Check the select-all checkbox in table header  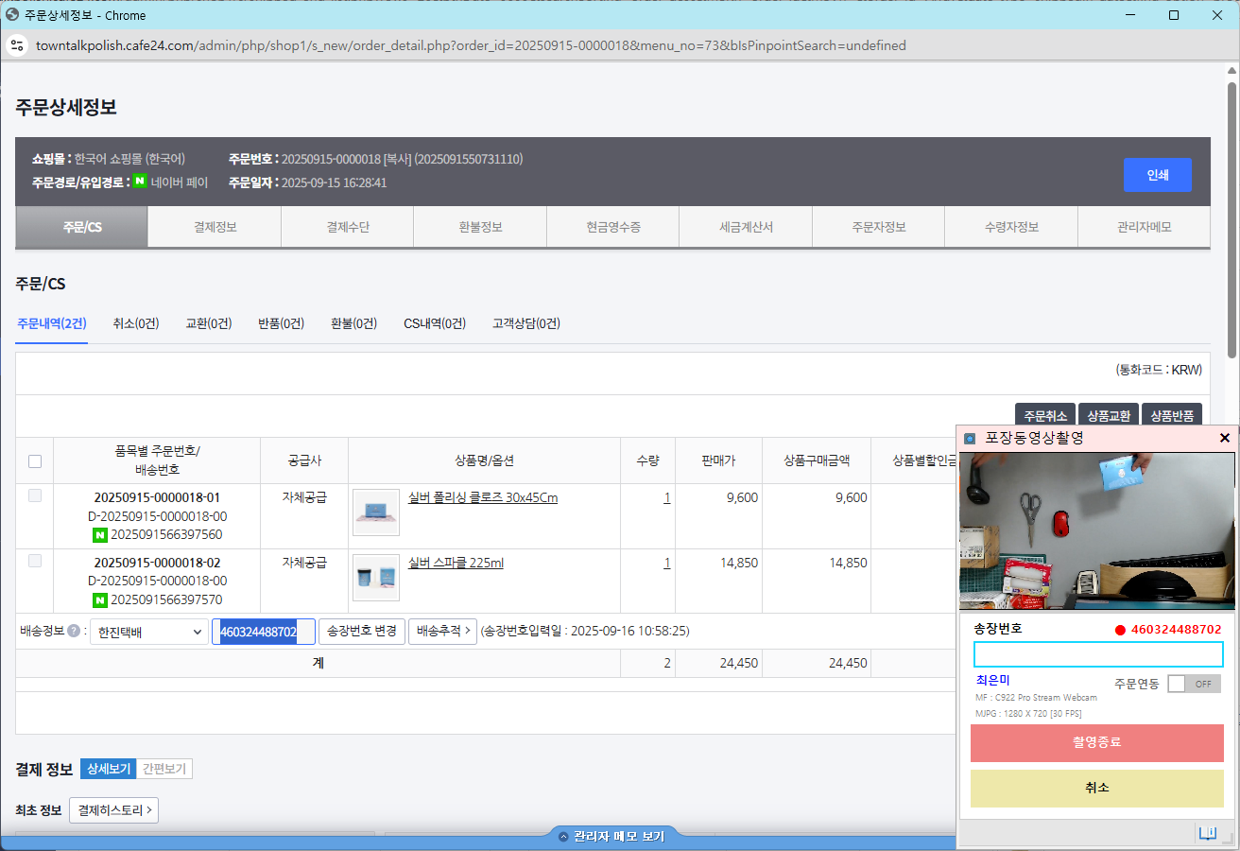35,461
